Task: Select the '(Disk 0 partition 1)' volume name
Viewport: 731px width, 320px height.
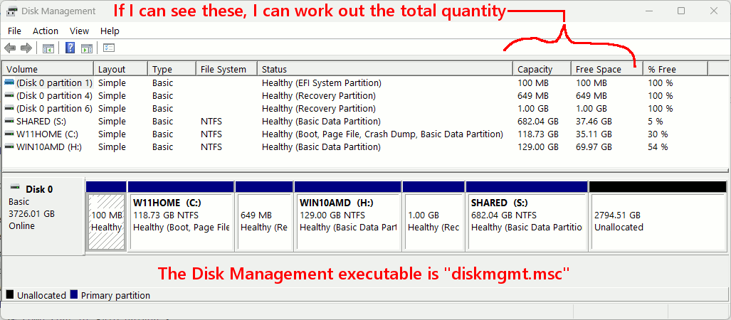Action: 54,83
